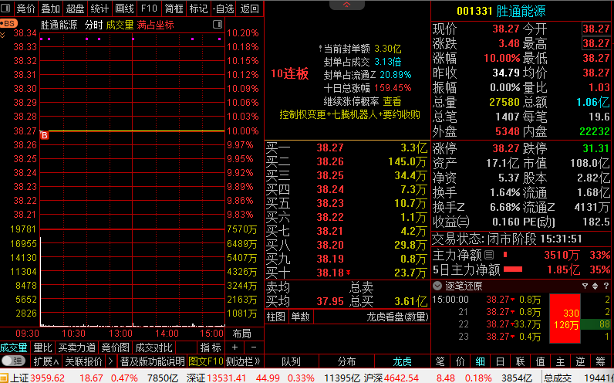Image resolution: width=614 pixels, height=383 pixels.
Task: Collapse the top panel with red chevron
Action: coord(347,5)
